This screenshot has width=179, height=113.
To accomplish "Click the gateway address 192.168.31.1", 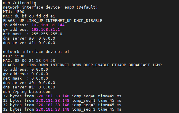I will point(46,30).
